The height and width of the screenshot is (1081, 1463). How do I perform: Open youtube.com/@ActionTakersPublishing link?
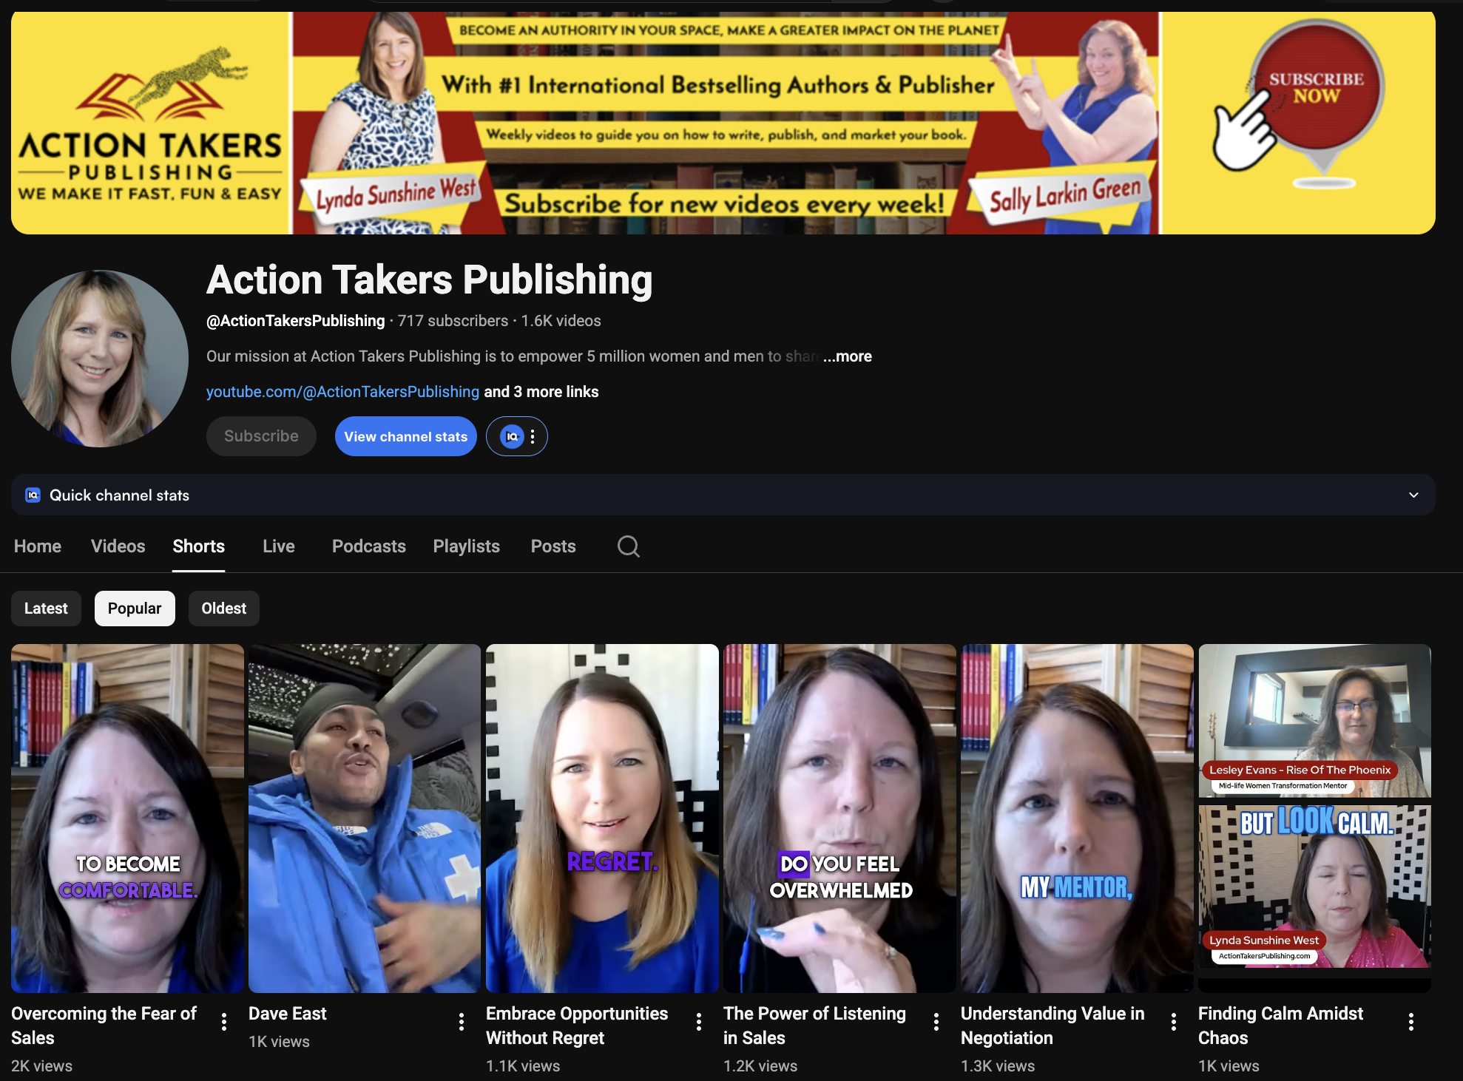[x=342, y=392]
